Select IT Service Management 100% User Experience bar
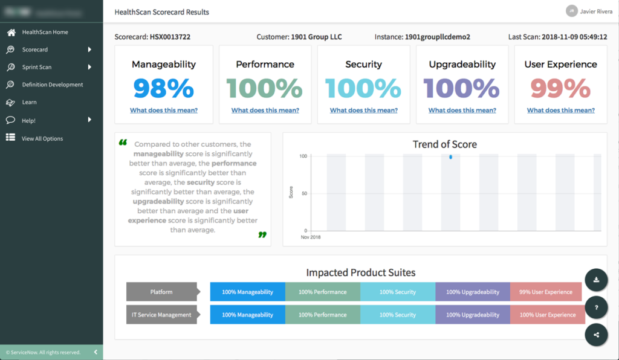This screenshot has width=619, height=360. (548, 315)
